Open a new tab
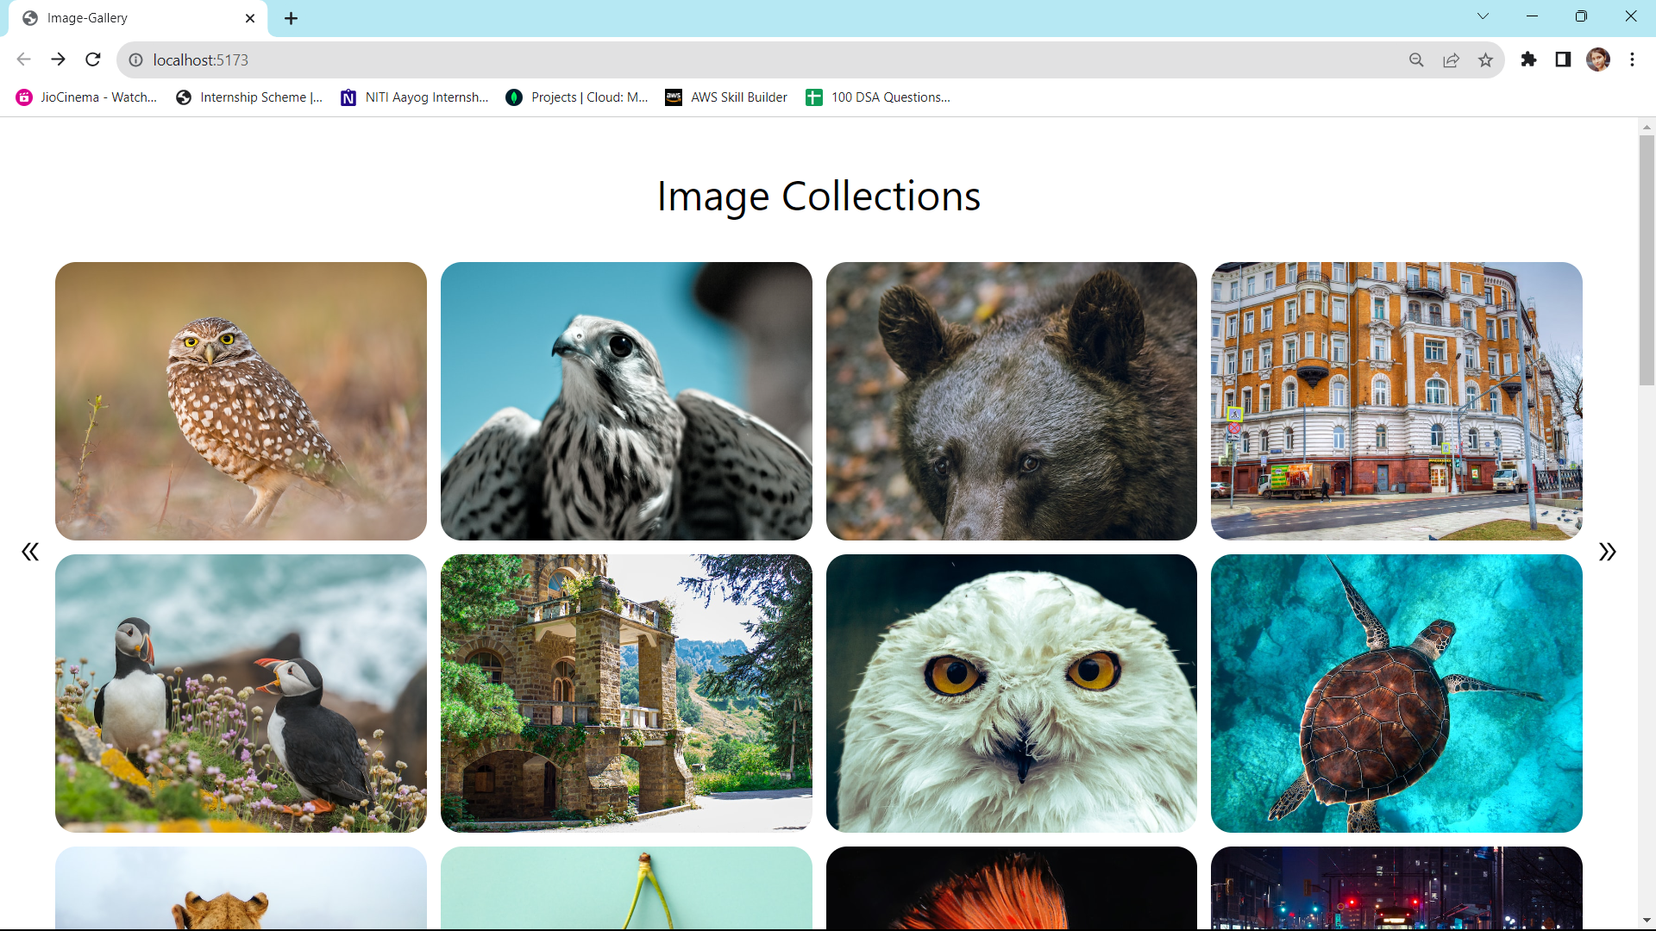 click(x=292, y=18)
